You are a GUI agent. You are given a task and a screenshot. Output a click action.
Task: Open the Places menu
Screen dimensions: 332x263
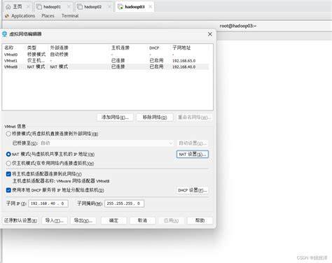coord(48,16)
